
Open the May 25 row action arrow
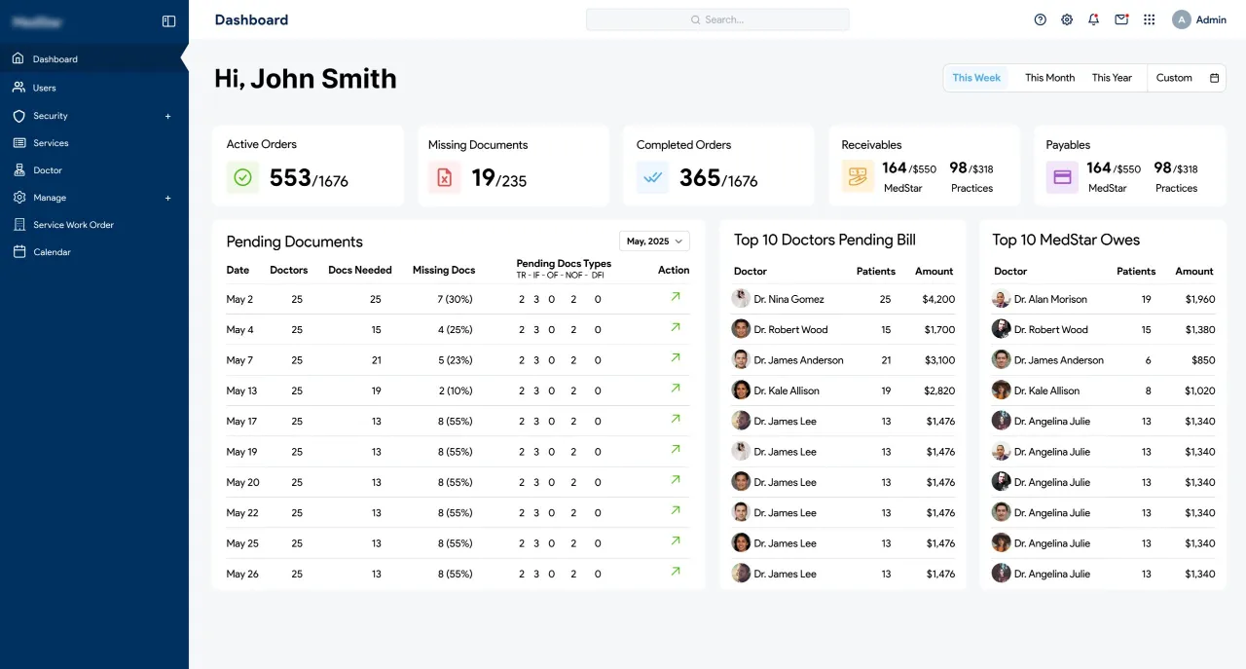[x=676, y=540]
